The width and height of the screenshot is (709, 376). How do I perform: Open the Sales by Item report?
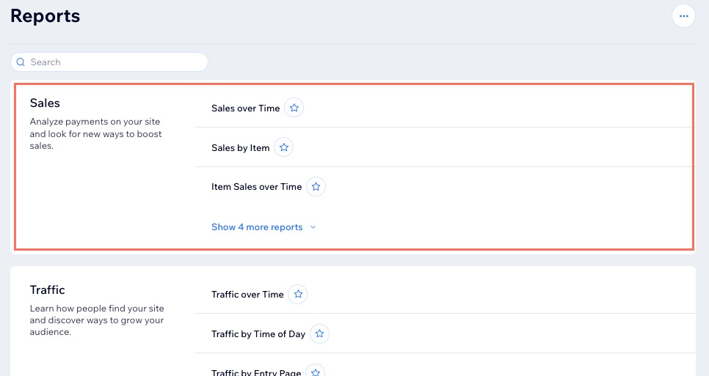tap(240, 147)
